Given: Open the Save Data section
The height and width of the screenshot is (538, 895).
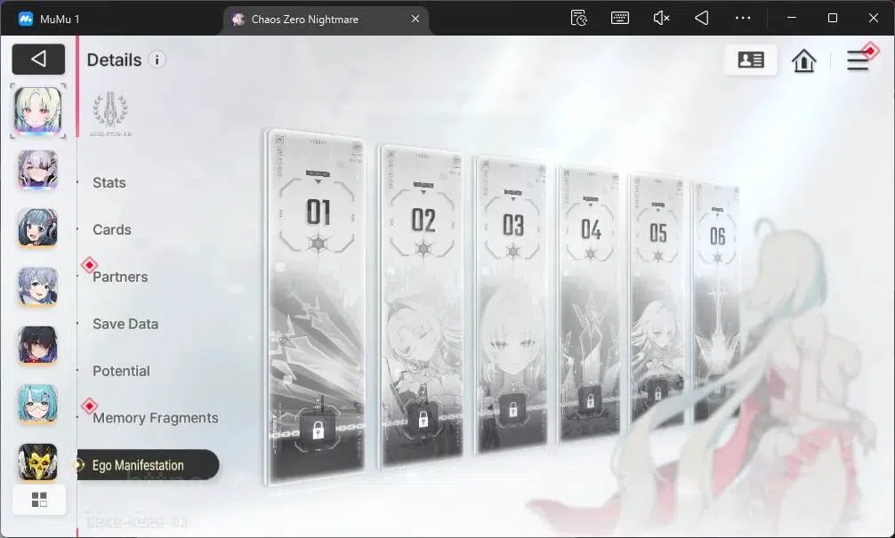Looking at the screenshot, I should click(x=125, y=324).
